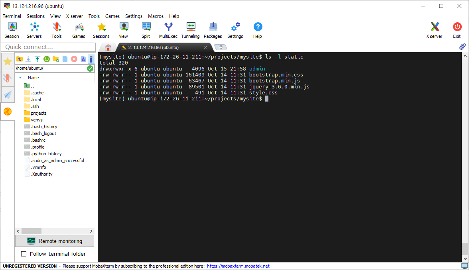Viewport: 469px width, 270px height.
Task: Toggle the blue terminal-panel icon in SFTP toolbar
Action: pos(91,59)
